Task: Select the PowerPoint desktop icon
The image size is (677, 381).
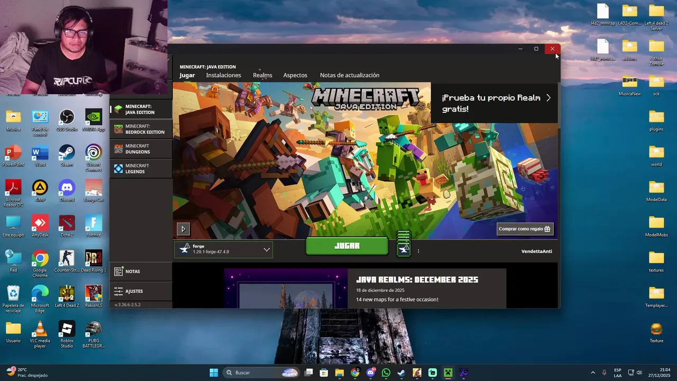Action: click(13, 156)
